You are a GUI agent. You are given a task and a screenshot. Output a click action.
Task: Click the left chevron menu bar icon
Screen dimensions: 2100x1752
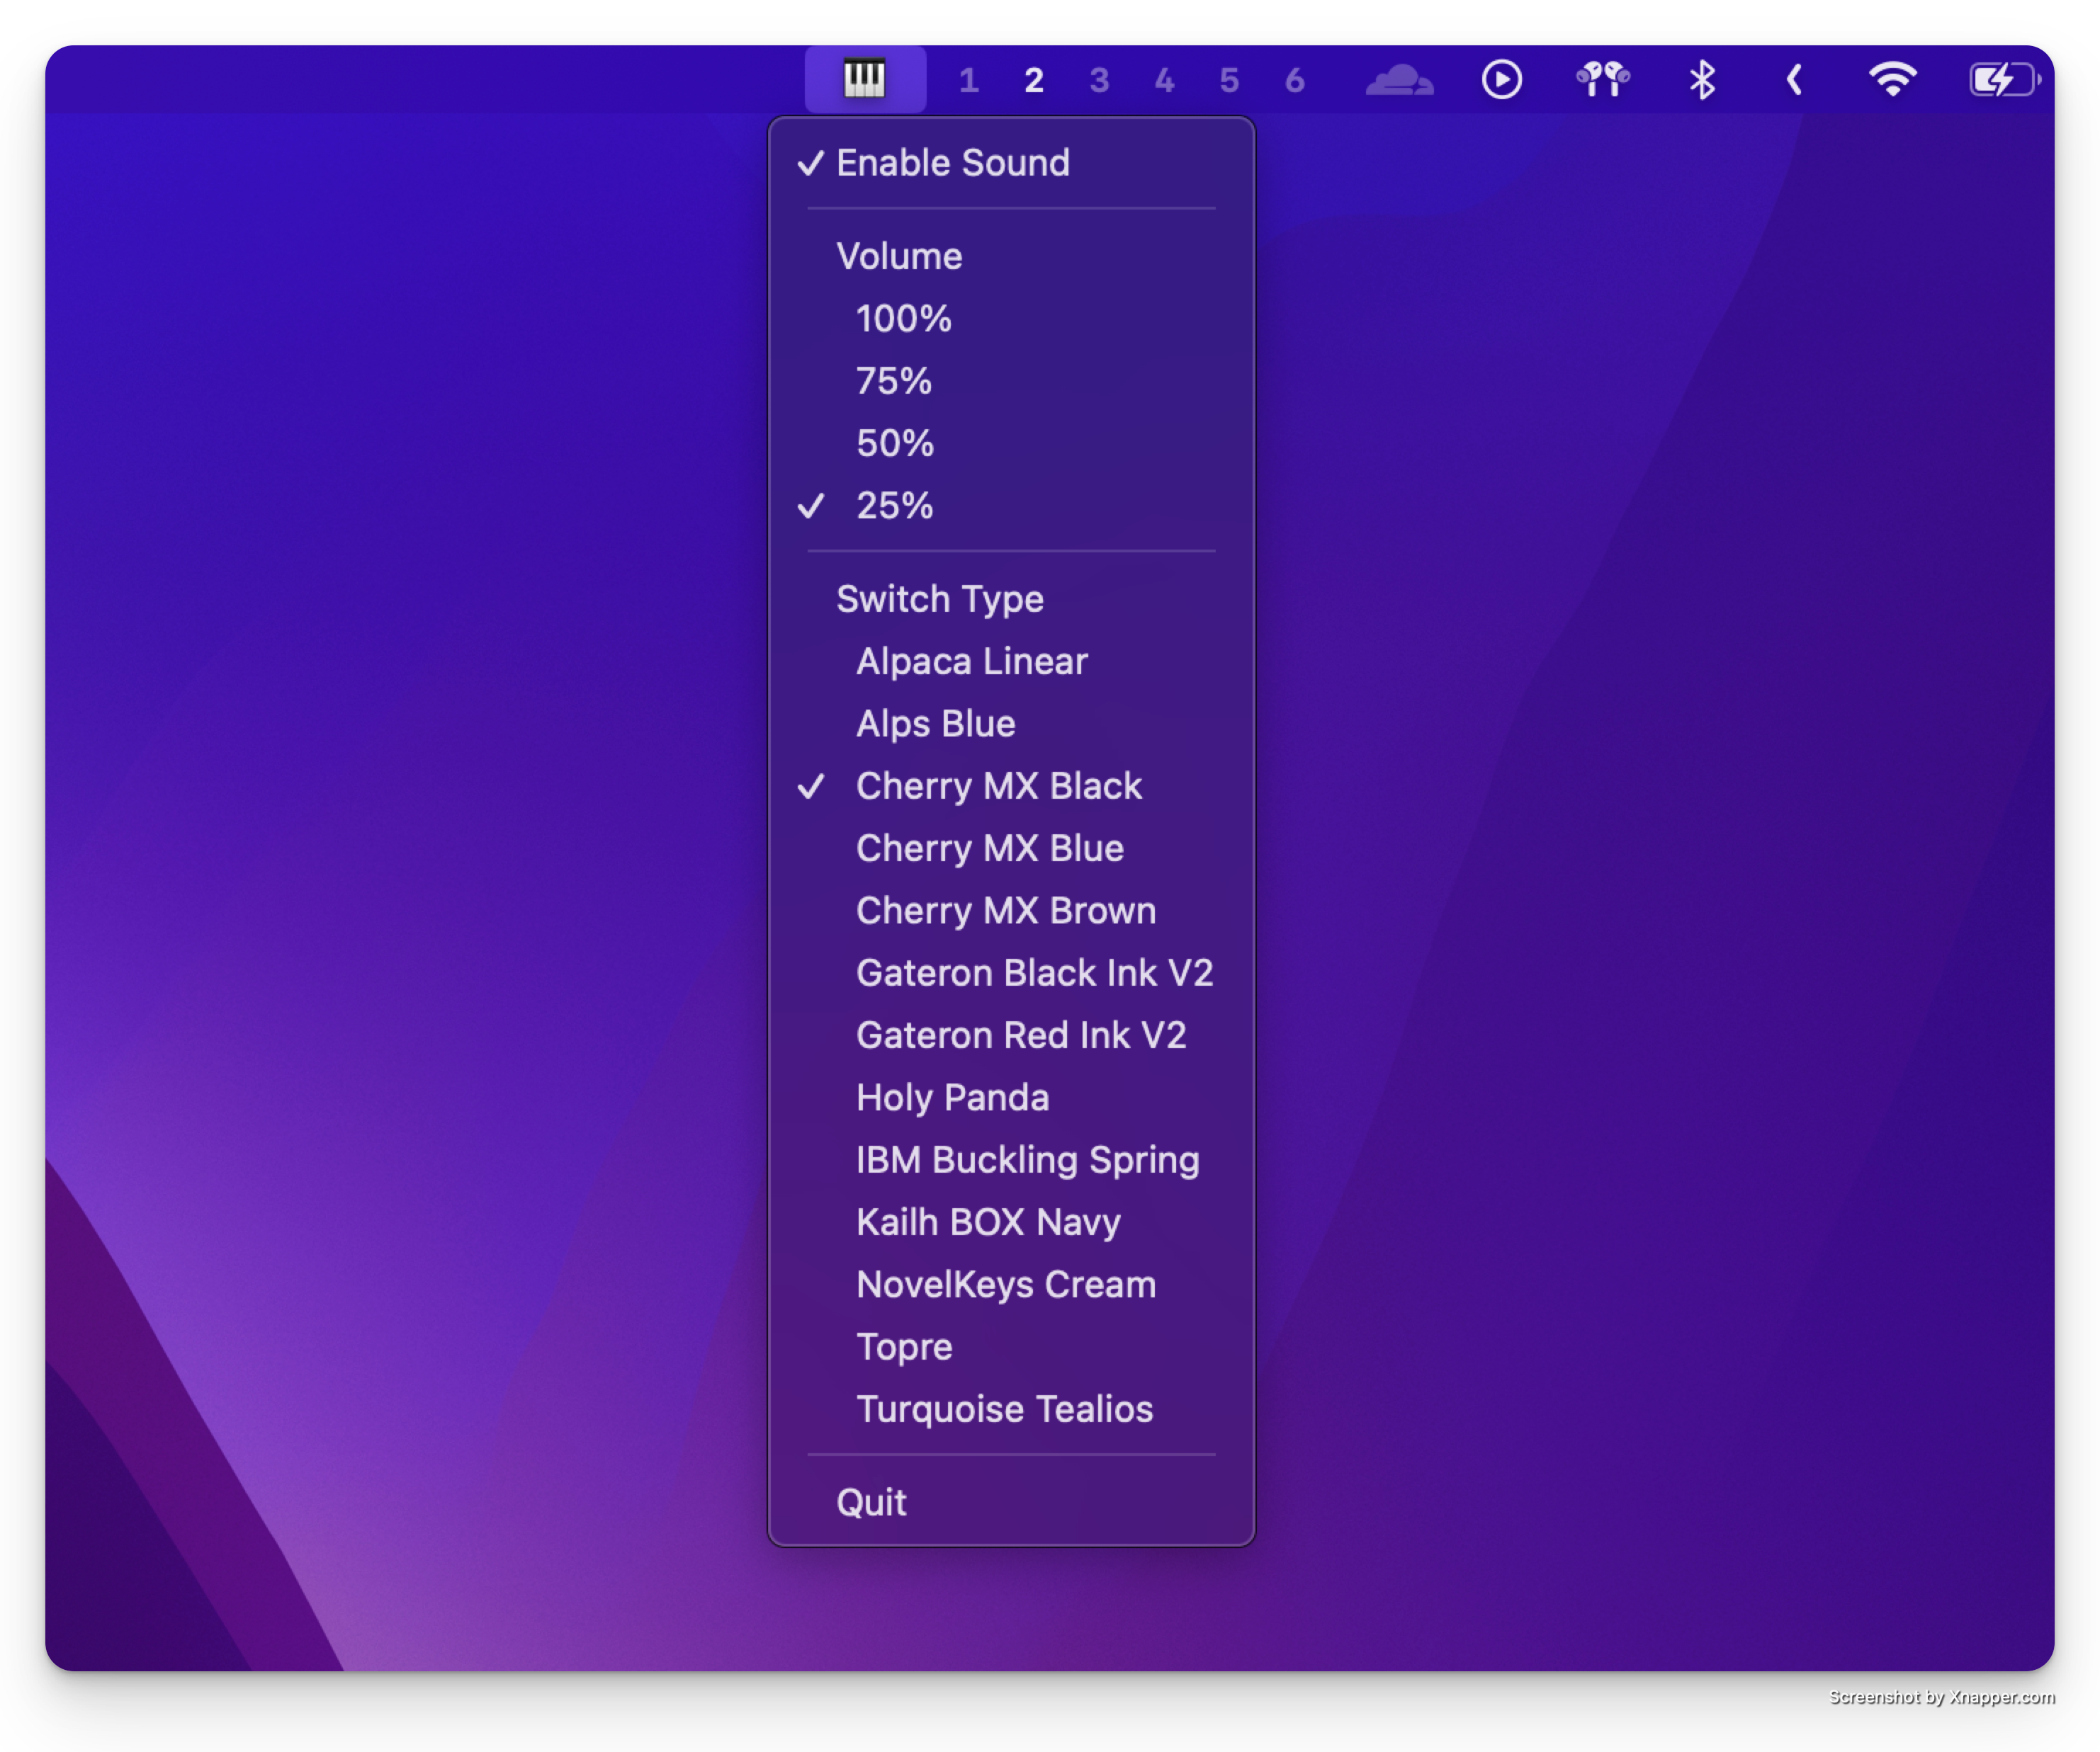tap(1795, 79)
